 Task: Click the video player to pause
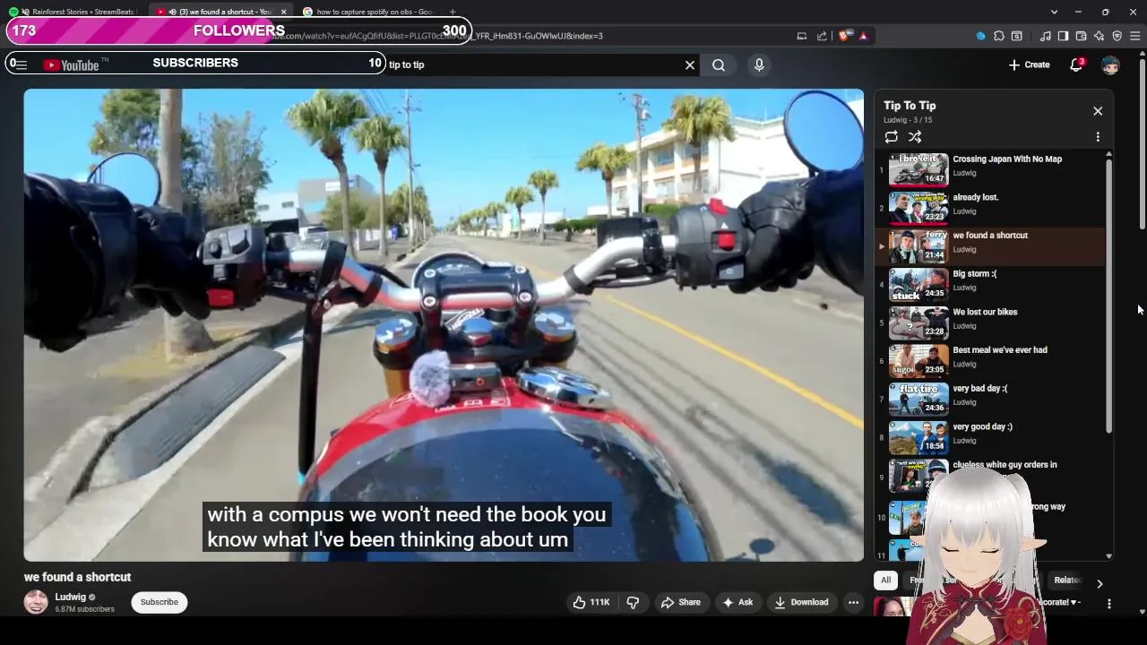(444, 324)
